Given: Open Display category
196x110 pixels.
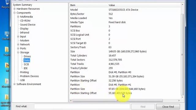Looking at the screenshot, I should point(24,29).
